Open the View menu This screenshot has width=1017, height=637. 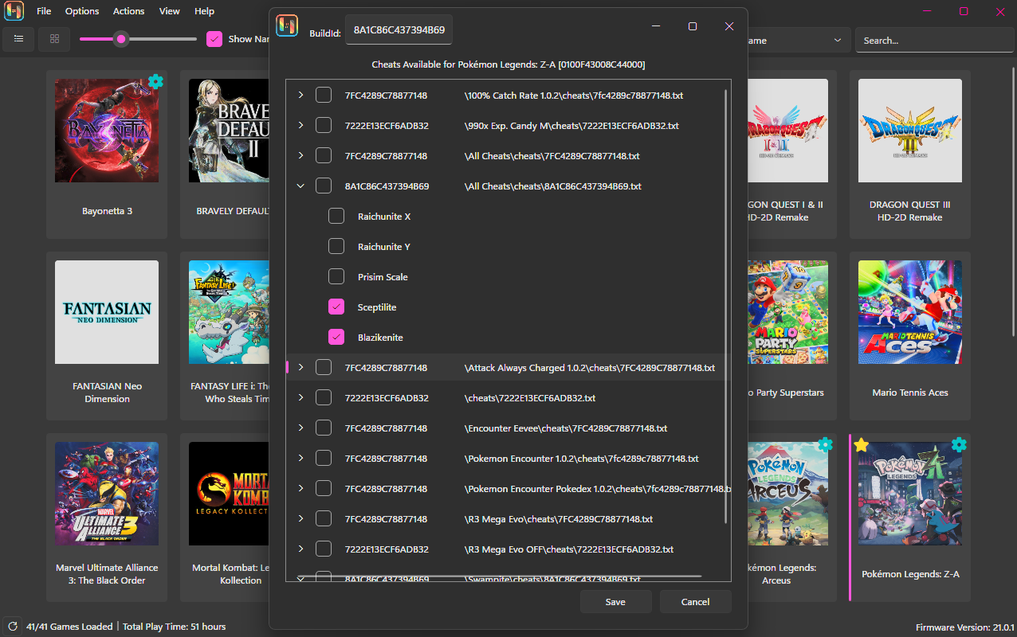tap(169, 11)
